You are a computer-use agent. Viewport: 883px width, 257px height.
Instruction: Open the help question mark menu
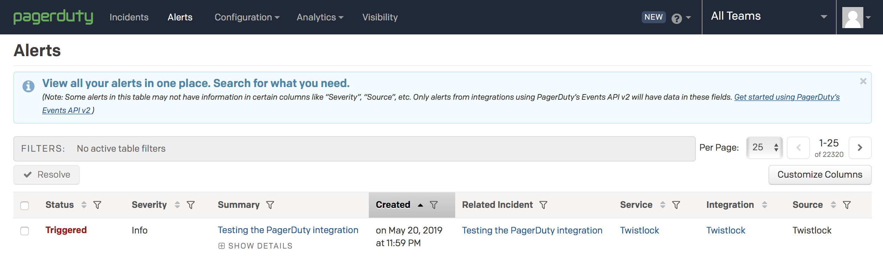tap(681, 18)
